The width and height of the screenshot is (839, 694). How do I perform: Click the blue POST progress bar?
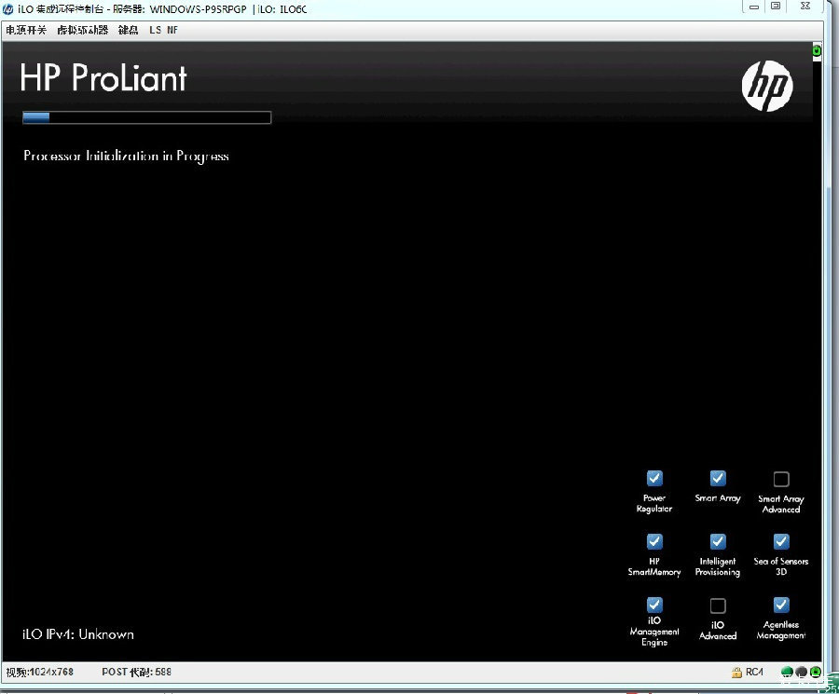[146, 117]
